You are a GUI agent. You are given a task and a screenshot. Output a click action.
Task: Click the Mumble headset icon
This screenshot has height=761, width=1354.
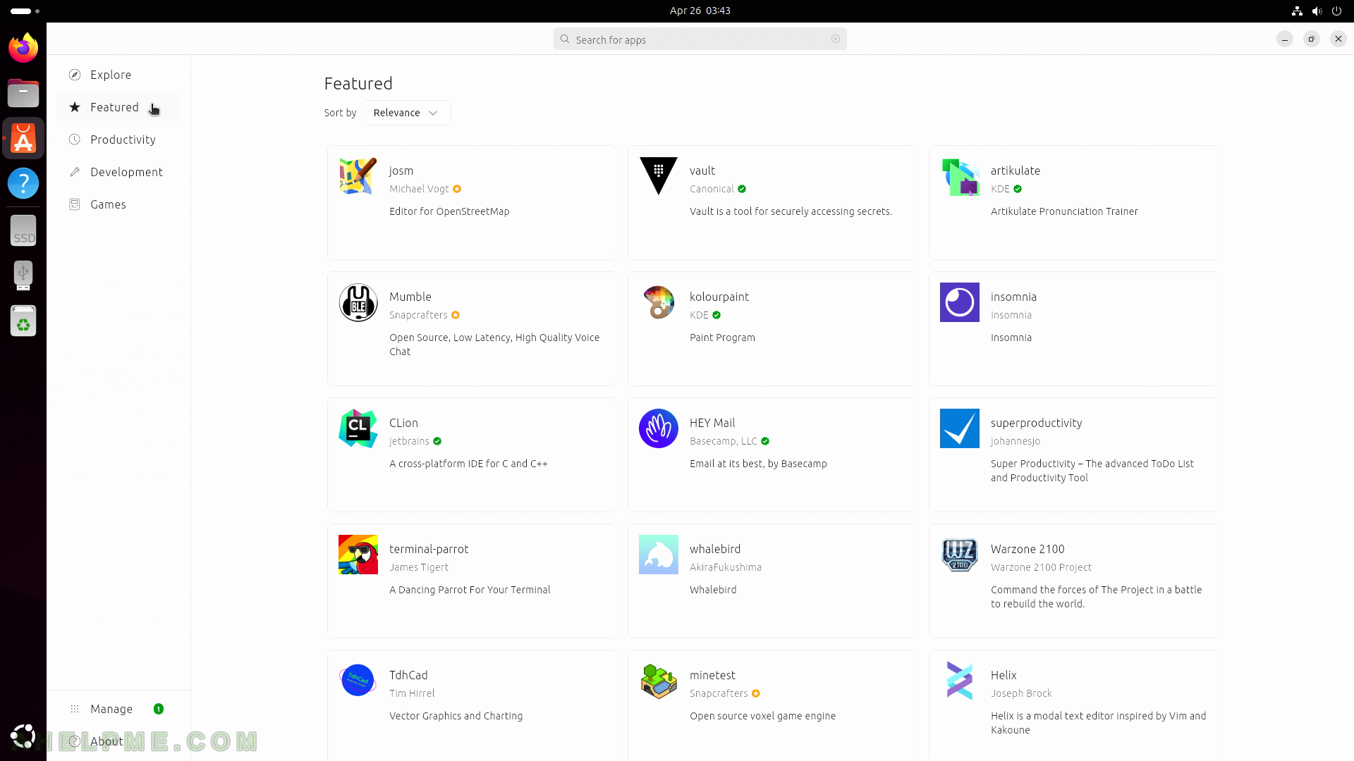coord(358,302)
